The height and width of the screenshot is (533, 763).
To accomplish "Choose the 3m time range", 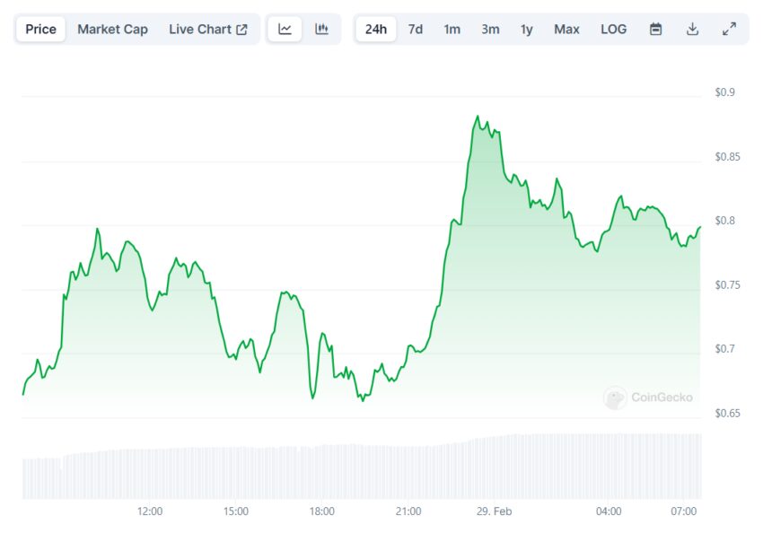I will (x=490, y=30).
